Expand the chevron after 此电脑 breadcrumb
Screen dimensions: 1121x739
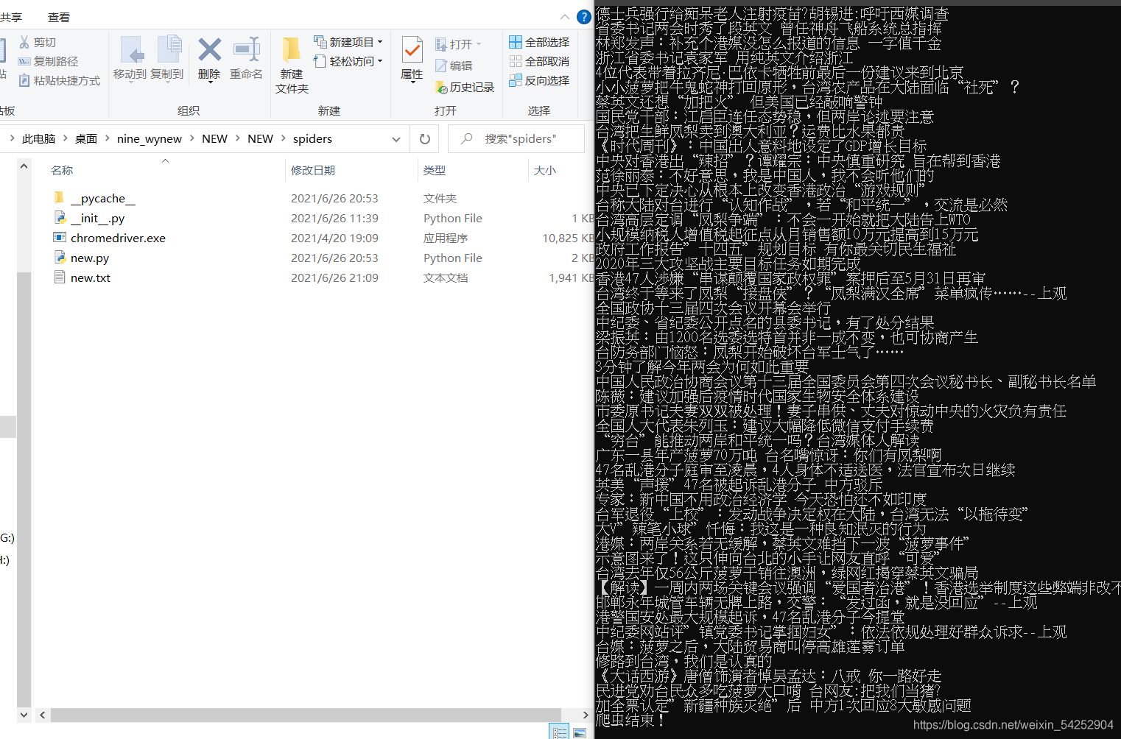click(x=65, y=138)
